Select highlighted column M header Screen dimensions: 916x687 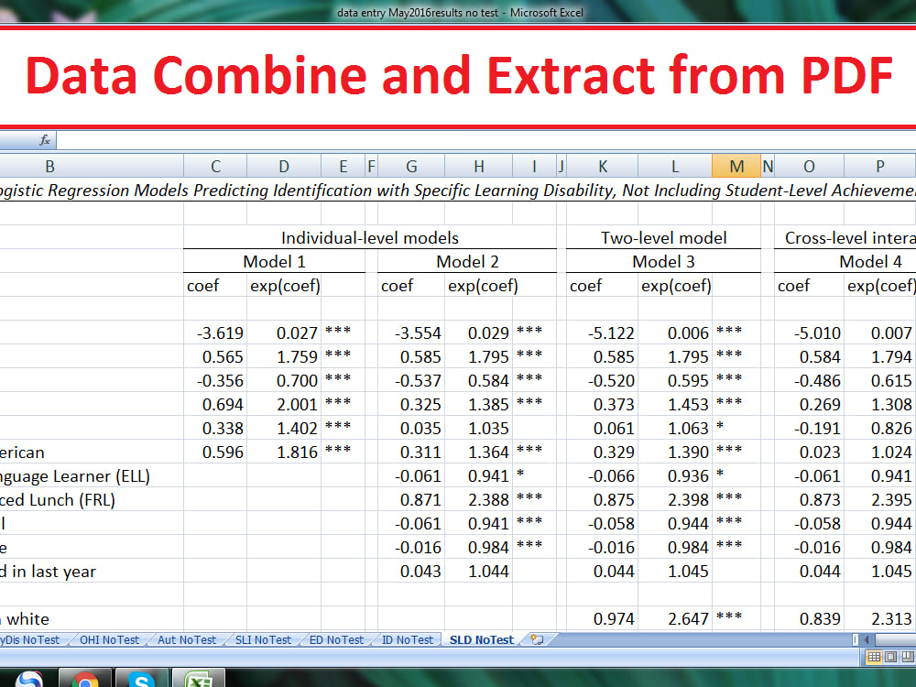point(736,167)
